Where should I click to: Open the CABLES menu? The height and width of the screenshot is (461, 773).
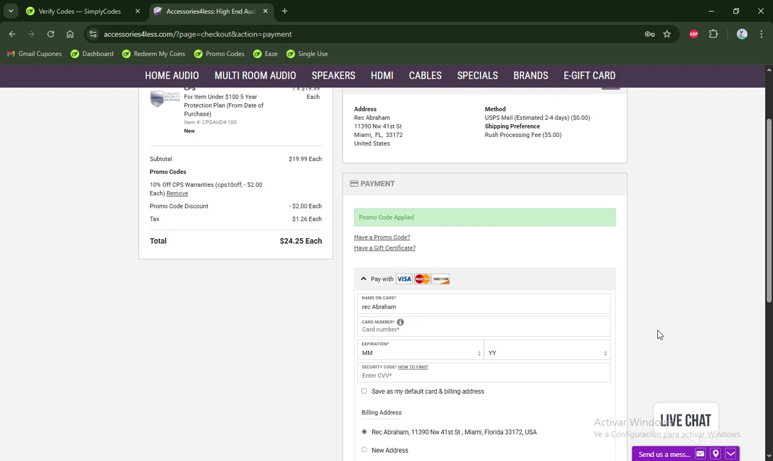pyautogui.click(x=425, y=76)
